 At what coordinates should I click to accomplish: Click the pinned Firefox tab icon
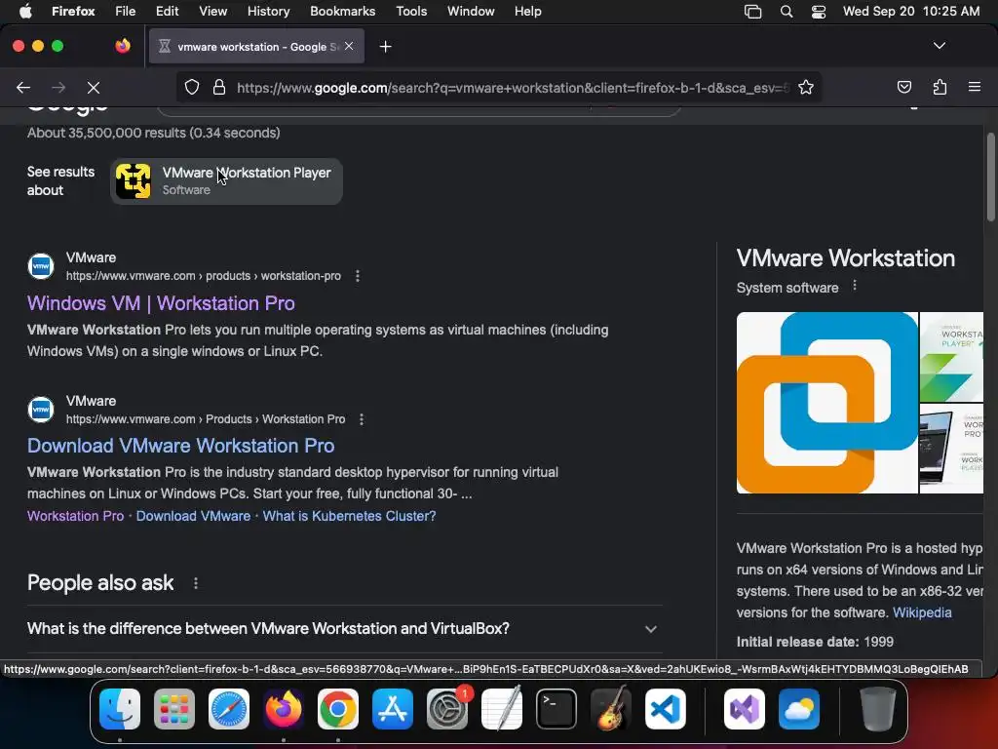coord(123,46)
